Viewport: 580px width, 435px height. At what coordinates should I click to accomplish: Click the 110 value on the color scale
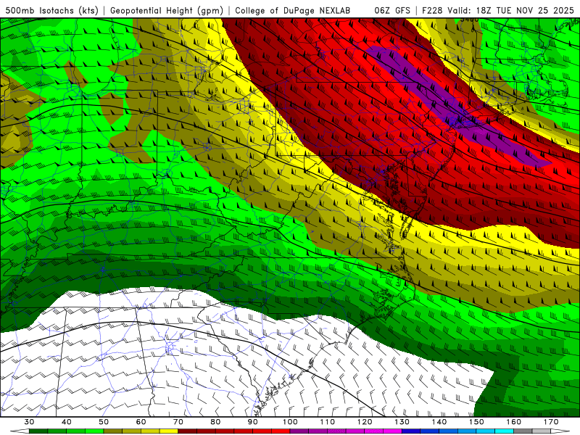[x=328, y=422]
